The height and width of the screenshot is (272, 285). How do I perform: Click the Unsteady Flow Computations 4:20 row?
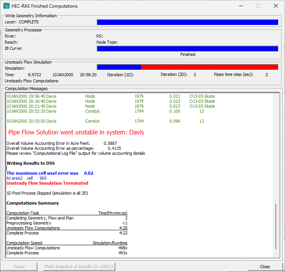[67, 228]
